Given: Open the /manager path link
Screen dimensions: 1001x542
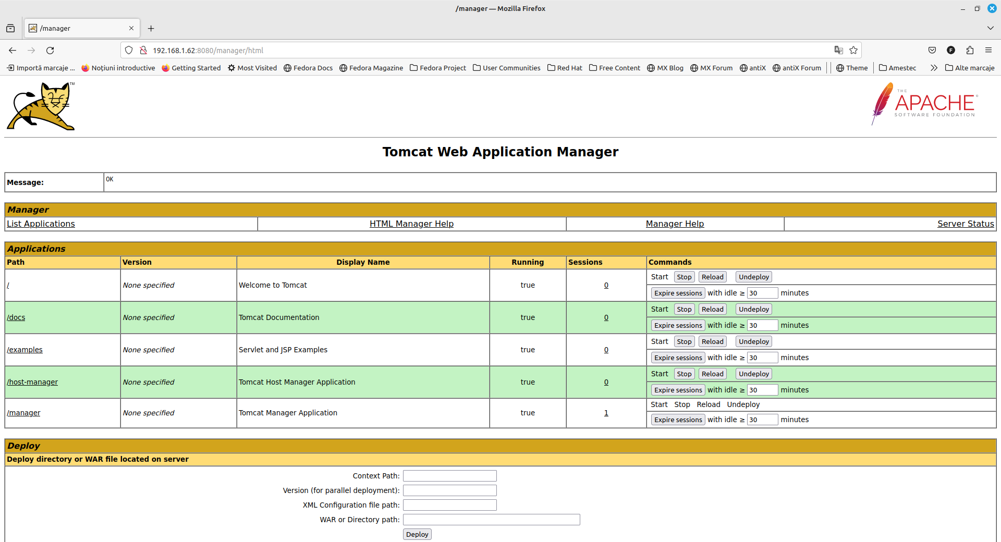Looking at the screenshot, I should click(x=23, y=413).
